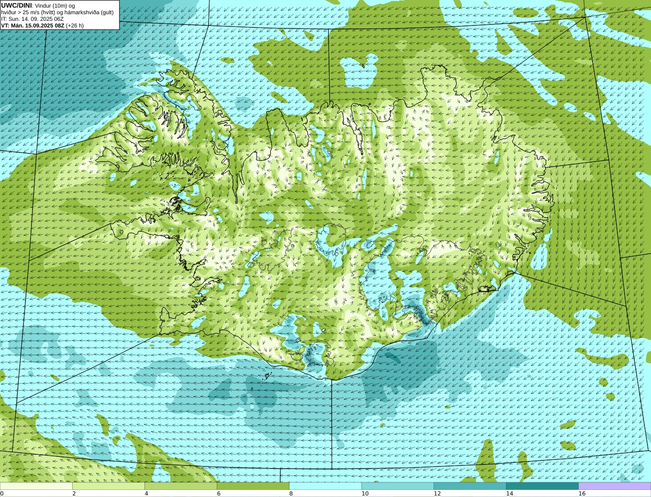Click the legend scale number '6'
The image size is (651, 497).
(219, 493)
